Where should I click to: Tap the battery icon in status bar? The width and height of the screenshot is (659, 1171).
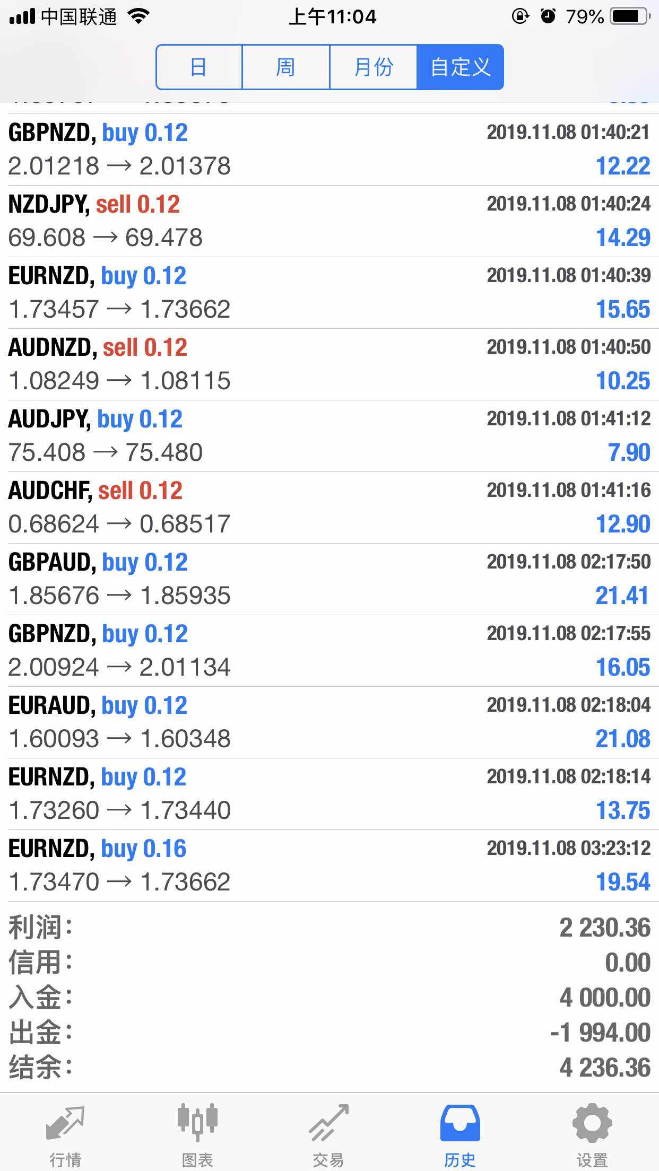(x=630, y=17)
